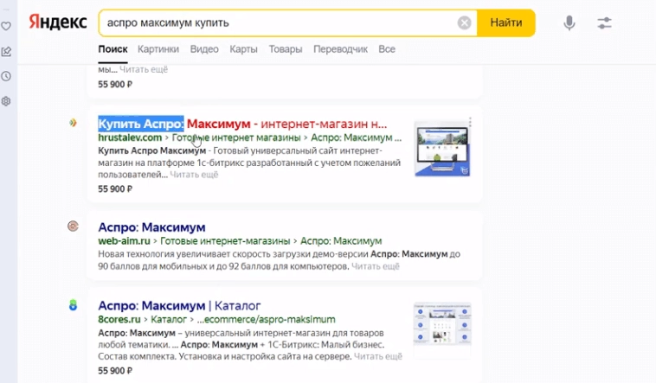This screenshot has width=656, height=383.
Task: Open the Yandex logo homepage
Action: point(58,22)
